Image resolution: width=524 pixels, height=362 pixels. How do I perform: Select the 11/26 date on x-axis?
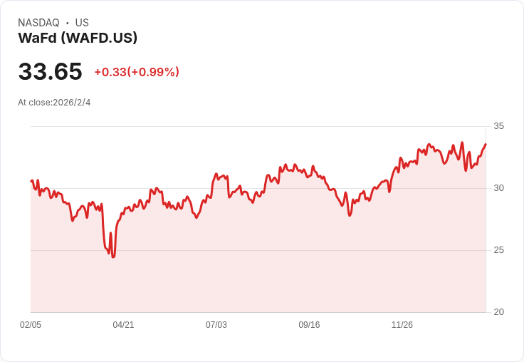402,325
